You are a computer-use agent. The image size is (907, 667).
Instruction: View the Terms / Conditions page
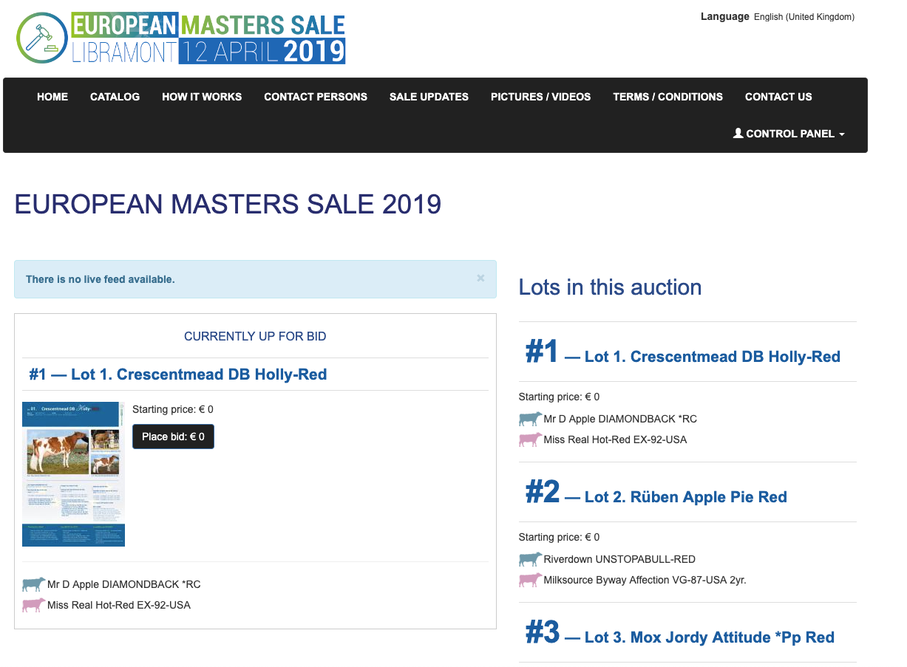tap(667, 97)
